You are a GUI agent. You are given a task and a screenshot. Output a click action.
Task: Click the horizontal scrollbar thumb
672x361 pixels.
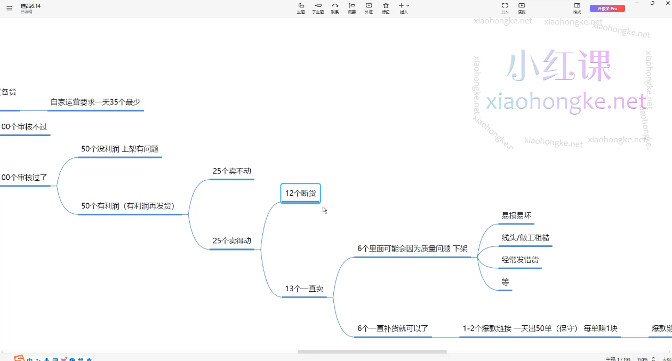(x=372, y=352)
